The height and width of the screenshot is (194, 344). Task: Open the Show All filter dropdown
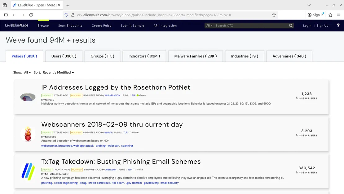pos(28,72)
